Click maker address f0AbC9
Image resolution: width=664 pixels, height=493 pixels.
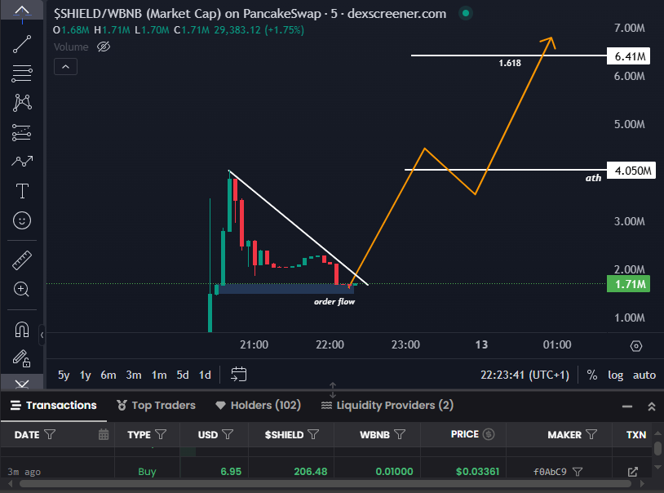pos(550,472)
